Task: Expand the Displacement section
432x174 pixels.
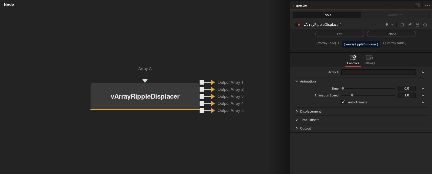Action: click(297, 111)
